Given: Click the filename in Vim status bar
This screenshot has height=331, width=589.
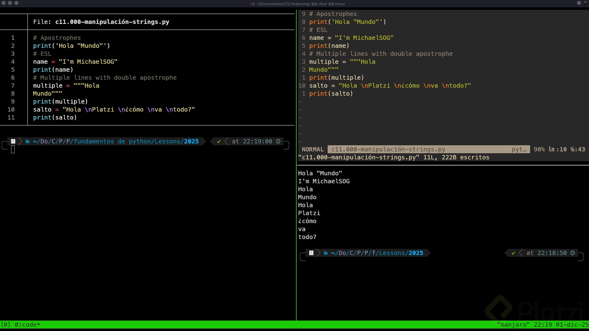Looking at the screenshot, I should 388,149.
